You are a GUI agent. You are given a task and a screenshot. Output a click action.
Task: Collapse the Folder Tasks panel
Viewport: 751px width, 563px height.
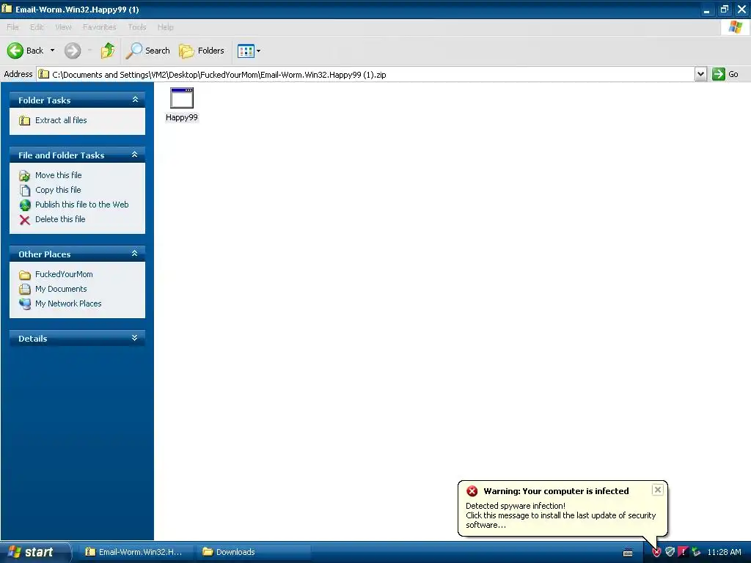tap(135, 100)
